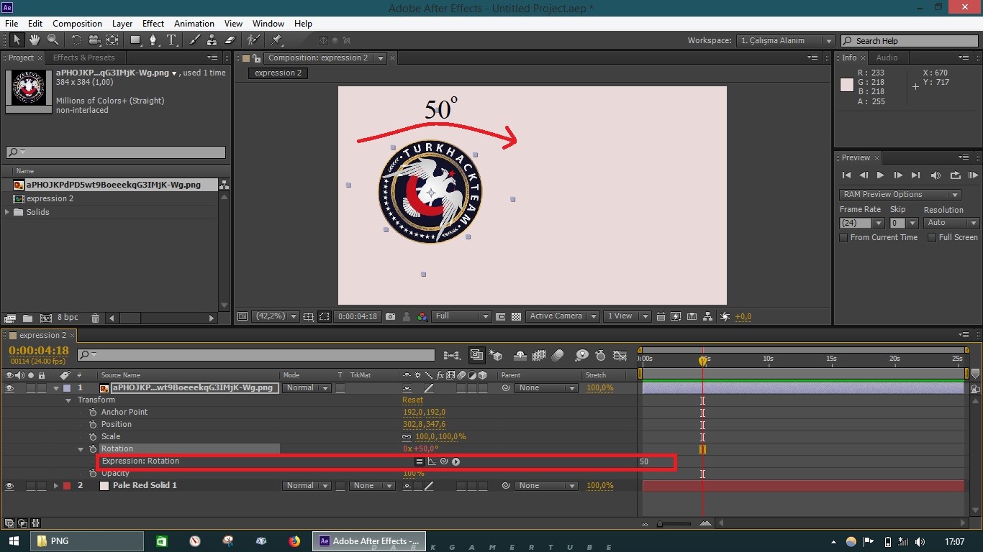Click the expression pick whip icon
Viewport: 983px width, 552px height.
(x=444, y=461)
